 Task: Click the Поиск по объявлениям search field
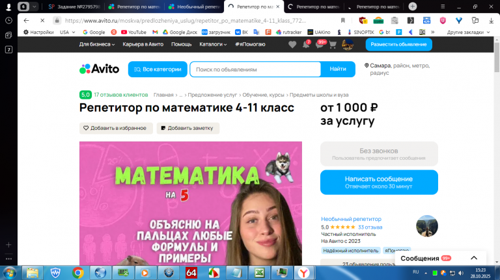(x=255, y=70)
